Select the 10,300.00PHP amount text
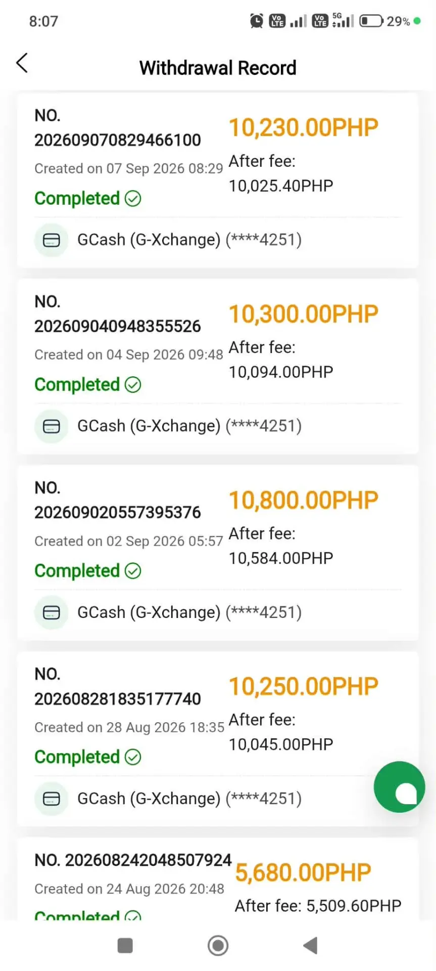 [303, 314]
